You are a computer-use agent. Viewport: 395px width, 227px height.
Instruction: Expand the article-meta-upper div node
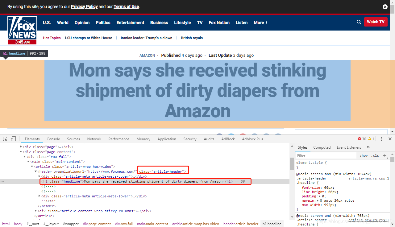tap(39, 176)
